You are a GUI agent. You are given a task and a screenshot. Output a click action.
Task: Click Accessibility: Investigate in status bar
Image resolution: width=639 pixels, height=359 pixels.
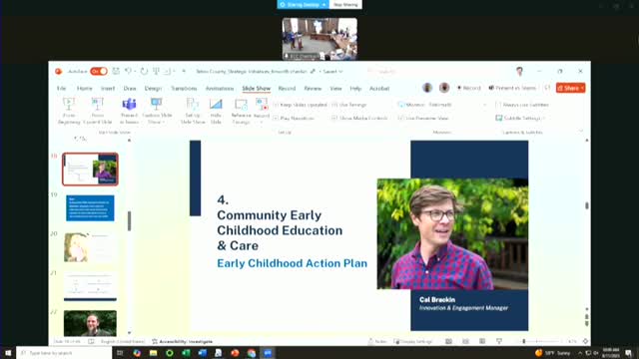click(183, 341)
